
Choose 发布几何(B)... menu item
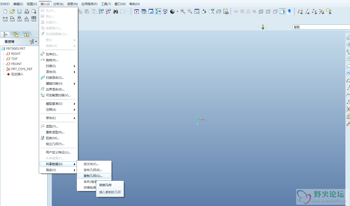click(x=94, y=170)
